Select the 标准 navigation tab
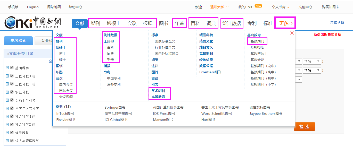 coord(268,23)
